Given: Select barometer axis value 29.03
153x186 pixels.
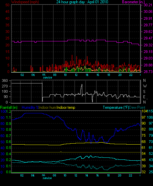Looking at the screenshot, I should pyautogui.click(x=148, y=58).
